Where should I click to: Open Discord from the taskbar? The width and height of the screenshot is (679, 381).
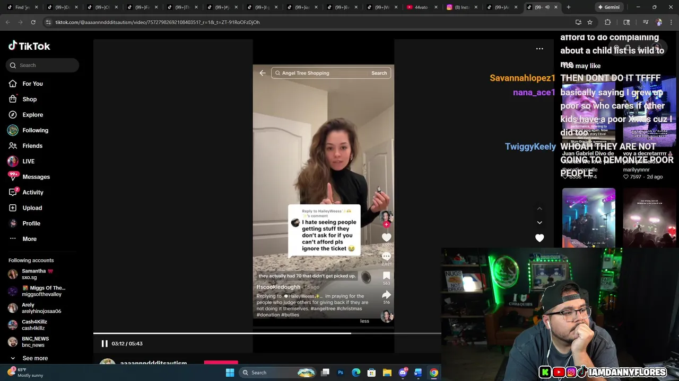click(x=403, y=373)
